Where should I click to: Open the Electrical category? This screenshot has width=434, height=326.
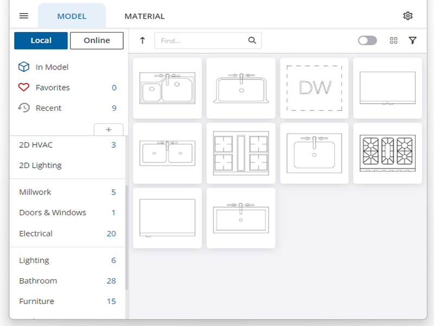[x=36, y=234]
